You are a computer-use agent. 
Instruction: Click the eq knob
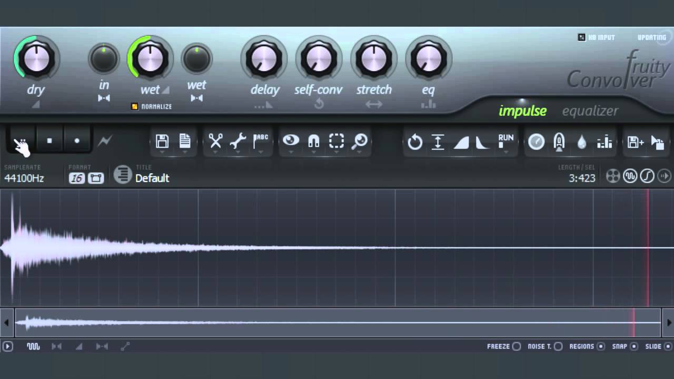[429, 58]
